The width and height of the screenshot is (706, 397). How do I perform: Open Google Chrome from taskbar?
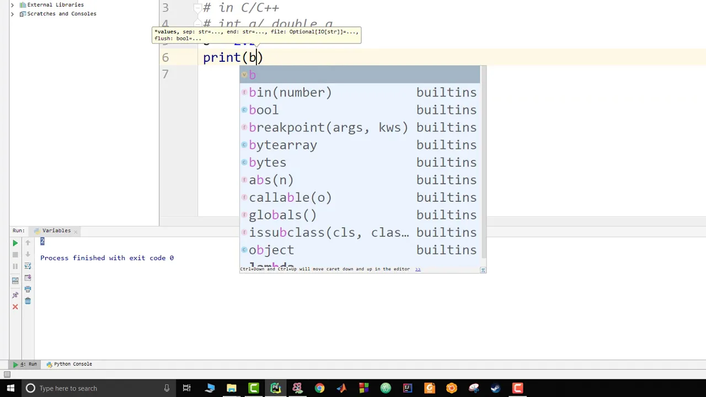pos(319,388)
